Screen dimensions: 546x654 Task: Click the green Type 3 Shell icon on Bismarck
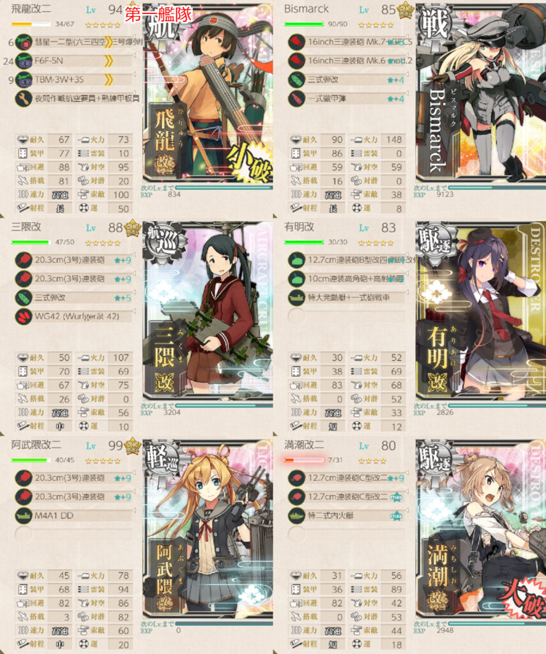(296, 80)
